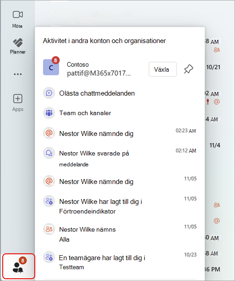Viewport: 235px width, 281px height.
Task: Open Apps in the sidebar
Action: 18,103
